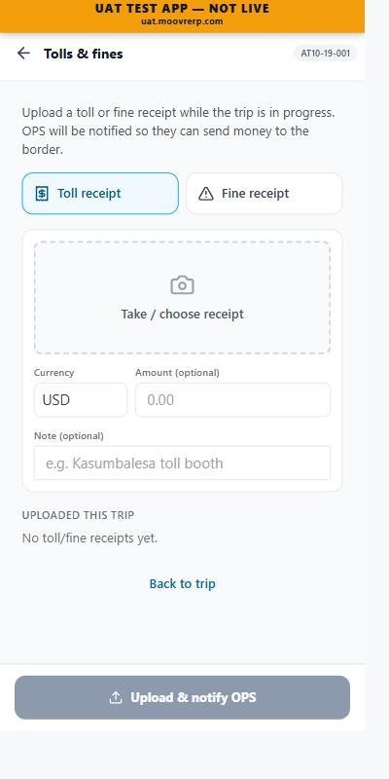Viewport: 389px width, 779px height.
Task: Click the uat.moovrerp.com address text
Action: point(182,21)
